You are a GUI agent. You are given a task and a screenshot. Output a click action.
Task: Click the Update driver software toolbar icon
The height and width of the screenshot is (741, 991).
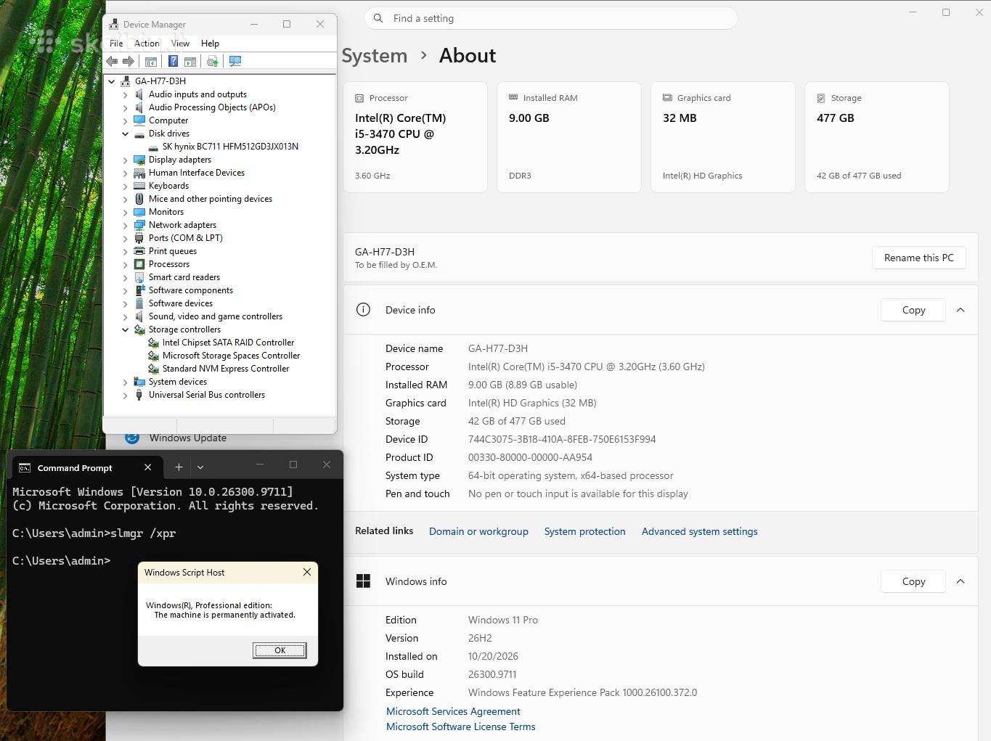pyautogui.click(x=213, y=62)
